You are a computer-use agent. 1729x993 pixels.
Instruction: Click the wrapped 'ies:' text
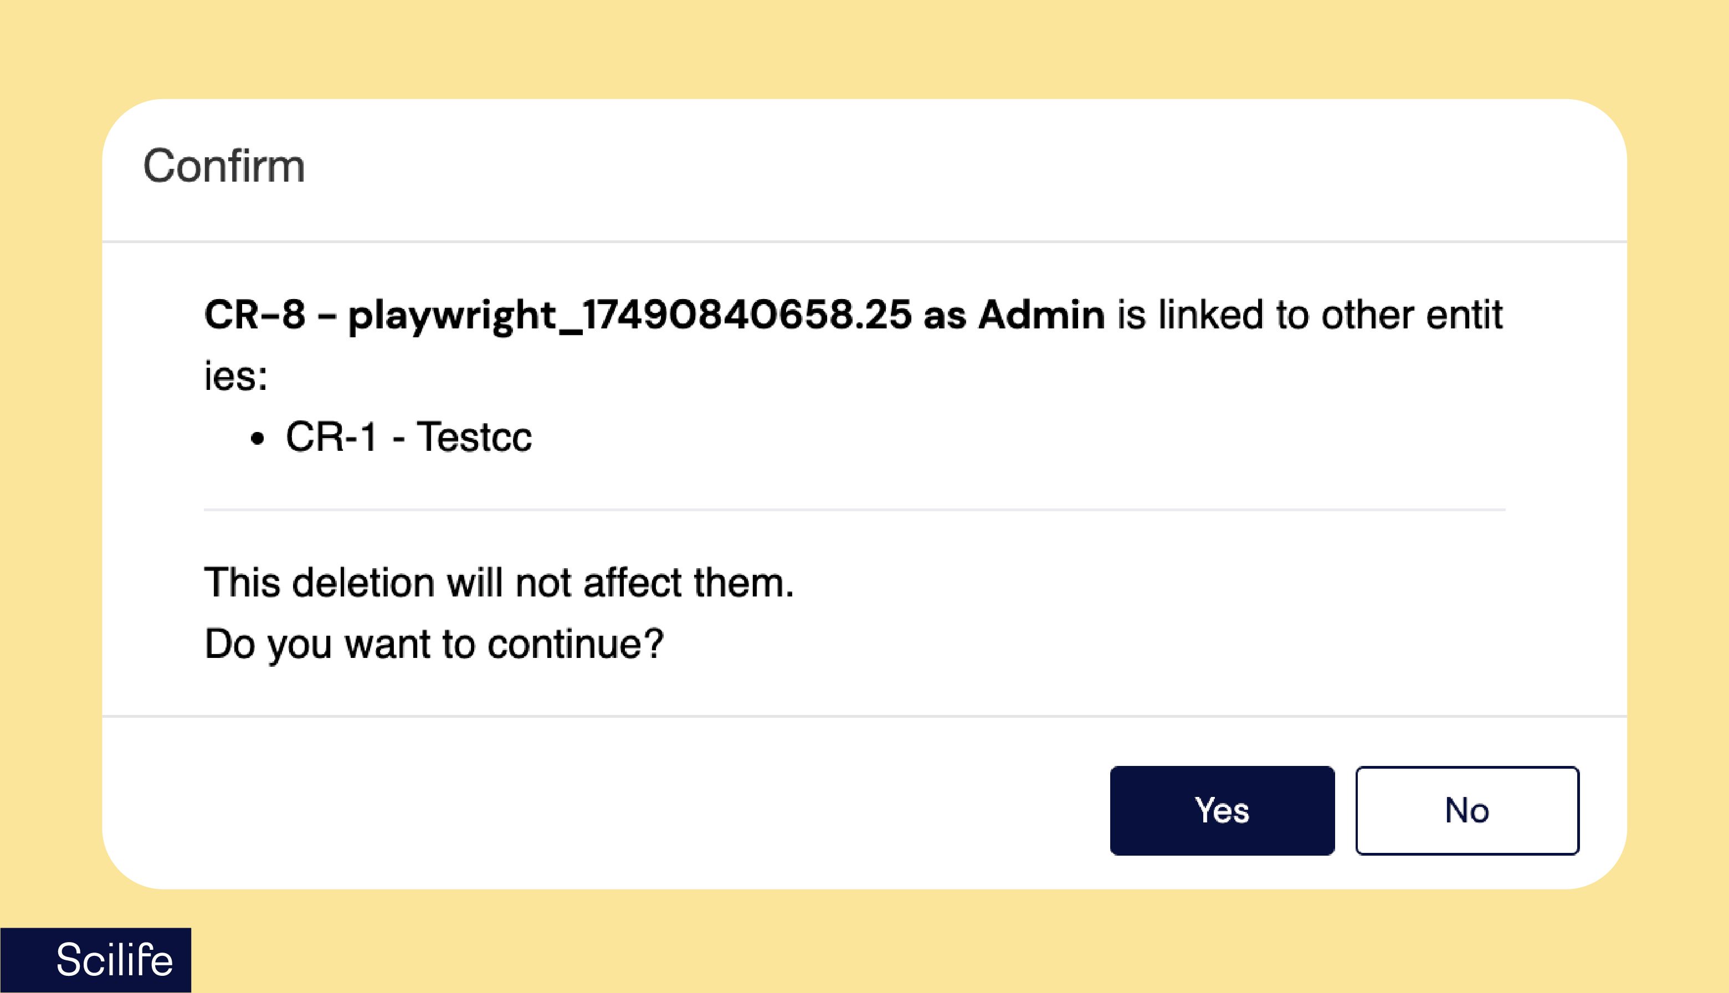coord(236,376)
